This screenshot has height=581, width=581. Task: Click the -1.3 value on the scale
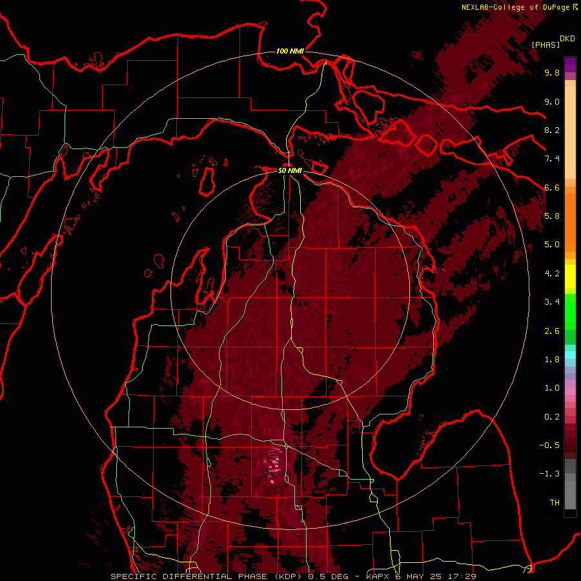click(549, 474)
